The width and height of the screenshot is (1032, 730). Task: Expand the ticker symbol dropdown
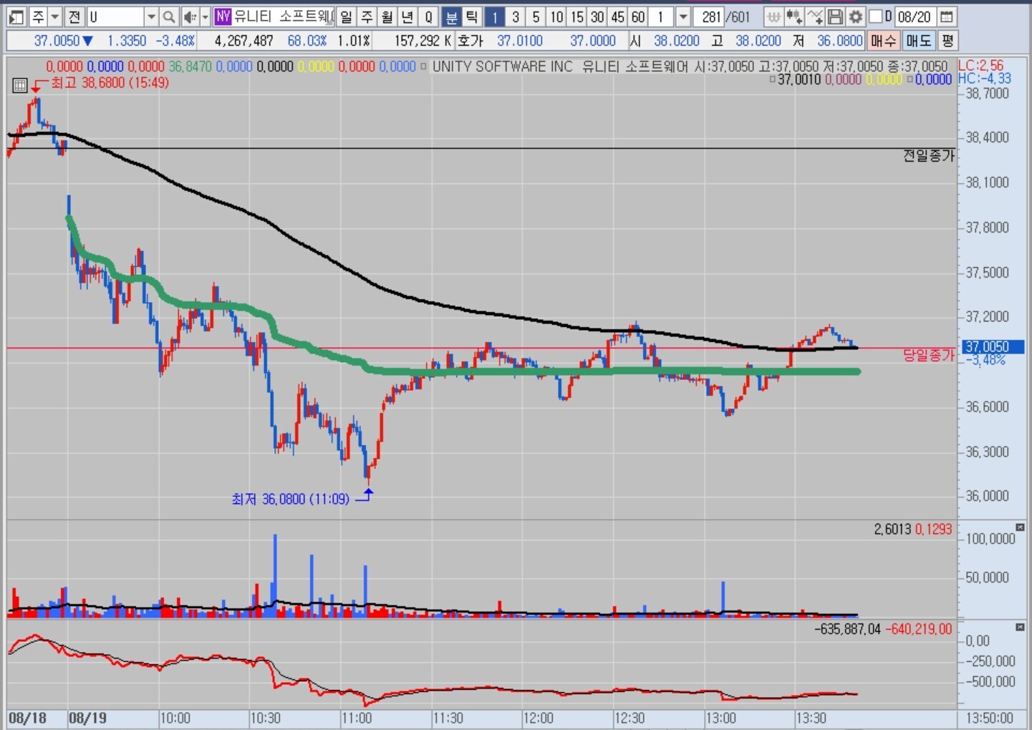pyautogui.click(x=151, y=16)
